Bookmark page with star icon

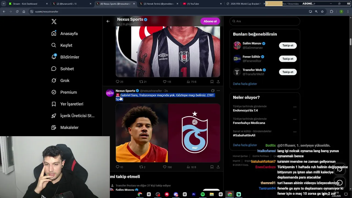[x=322, y=12]
